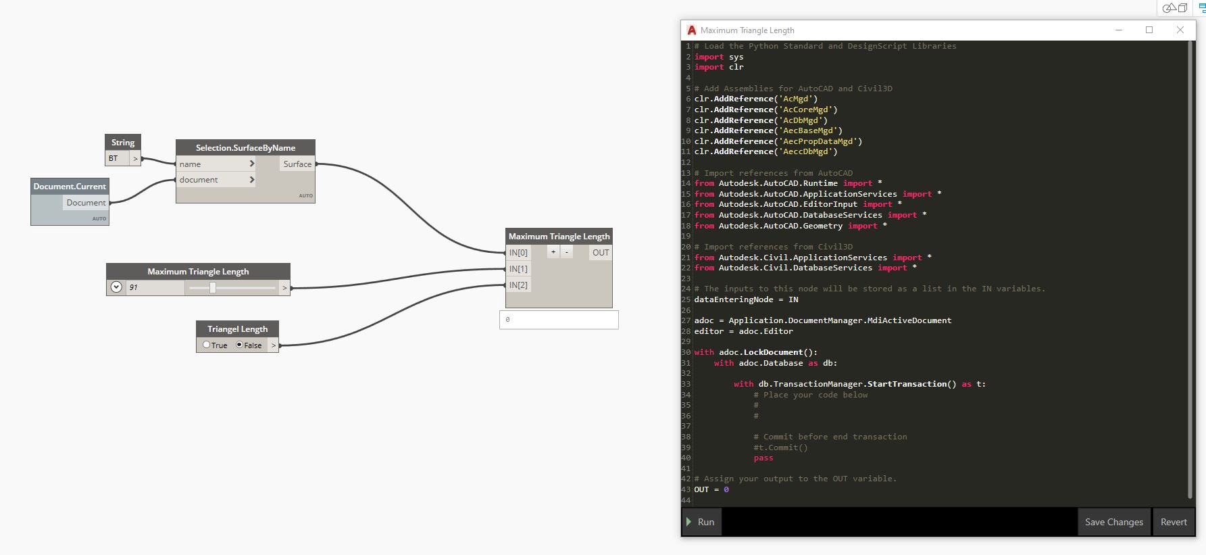1206x555 pixels.
Task: Click the Python editor vertical scrollbar
Action: pyautogui.click(x=1190, y=270)
